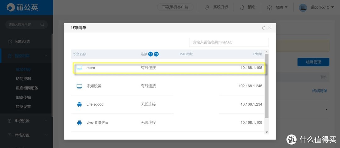340x148 pixels.
Task: Expand the 网络设置 menu chevron
Action: pyautogui.click(x=46, y=135)
